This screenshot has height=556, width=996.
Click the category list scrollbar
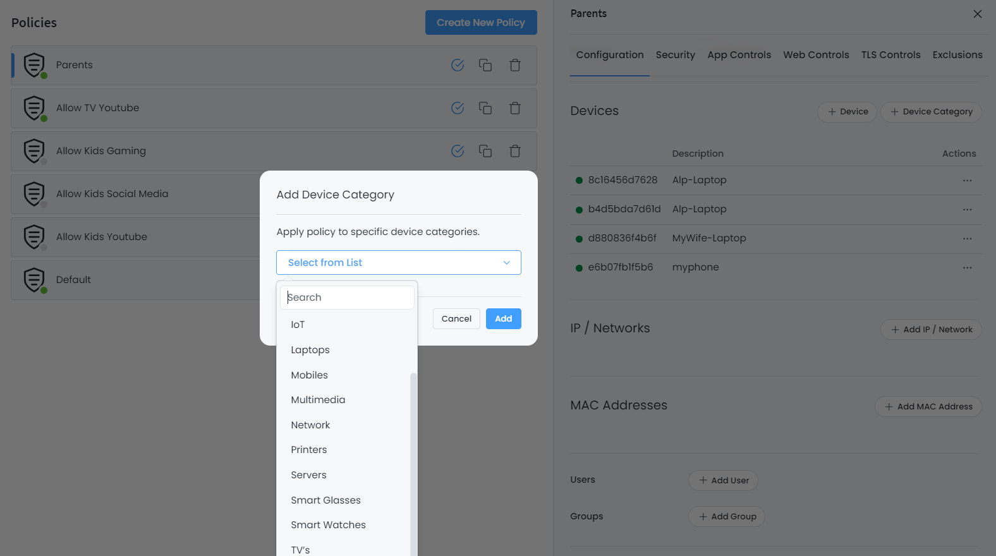click(414, 464)
